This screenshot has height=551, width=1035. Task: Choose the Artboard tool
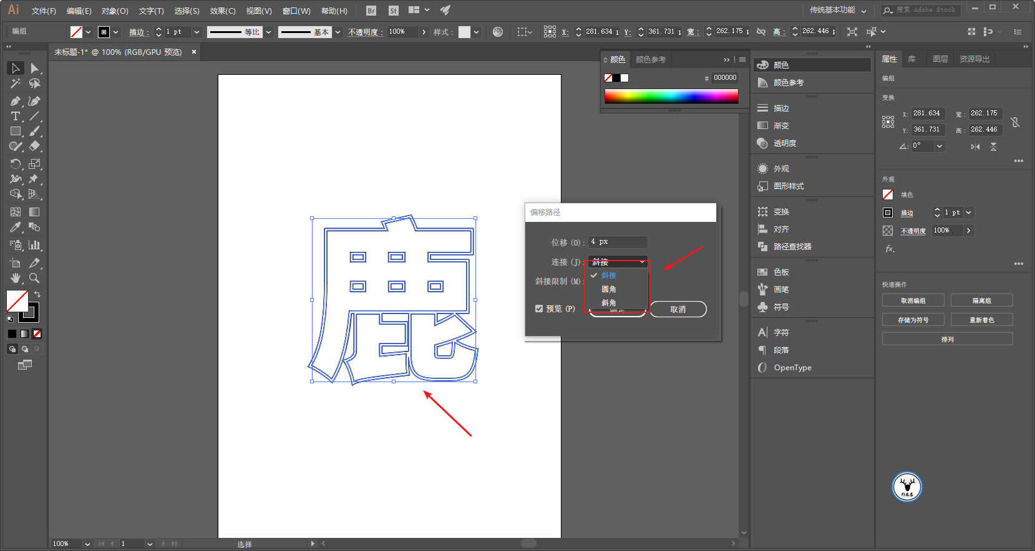[16, 263]
